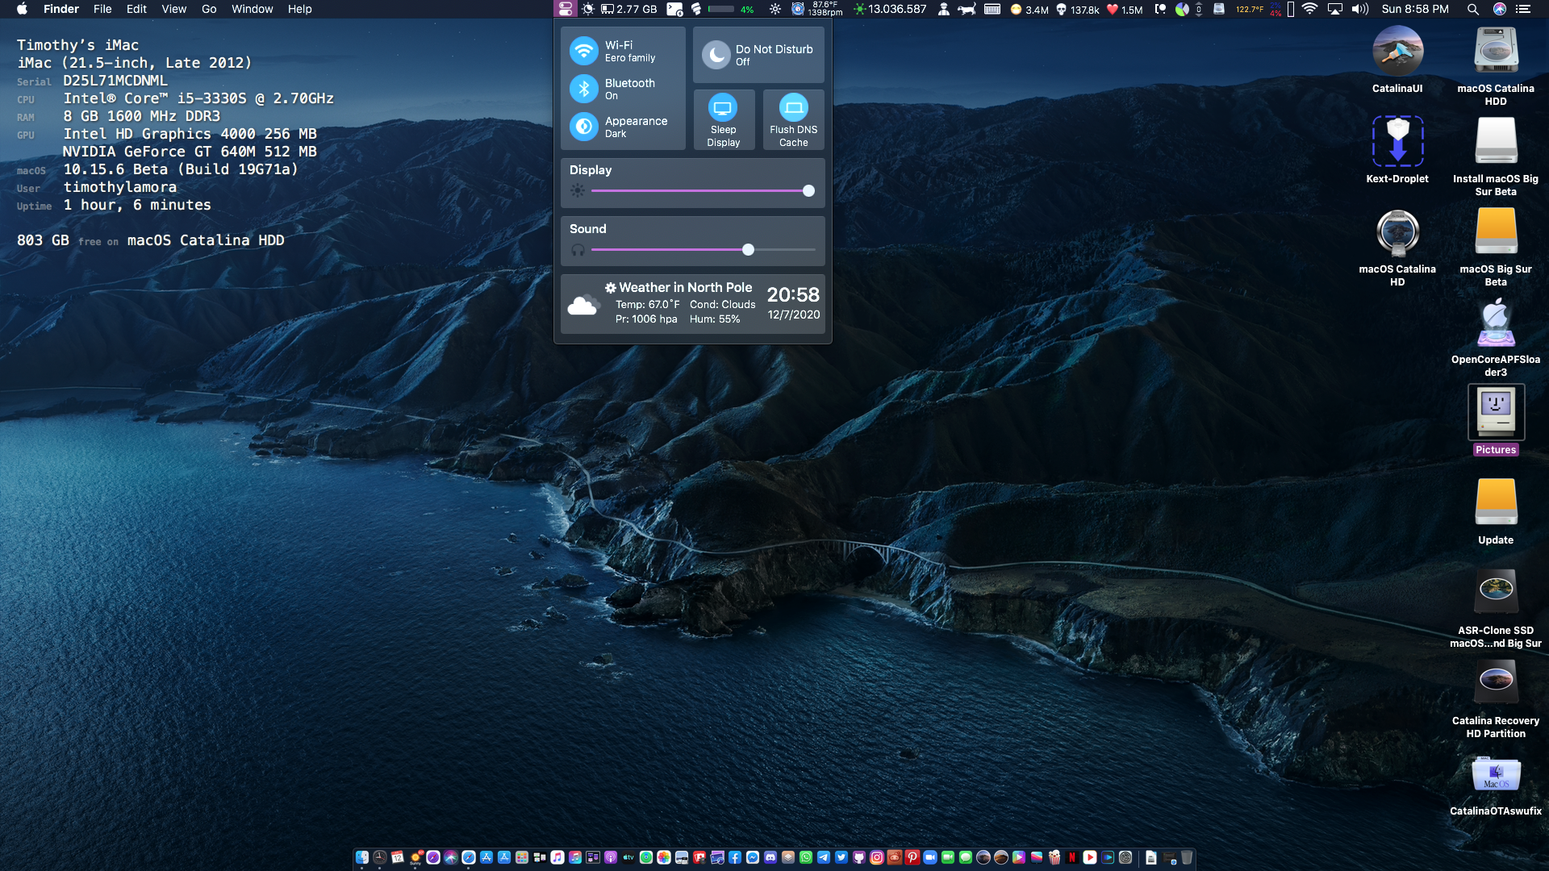Toggle Wi-Fi in the control panel
This screenshot has width=1549, height=871.
[x=583, y=51]
